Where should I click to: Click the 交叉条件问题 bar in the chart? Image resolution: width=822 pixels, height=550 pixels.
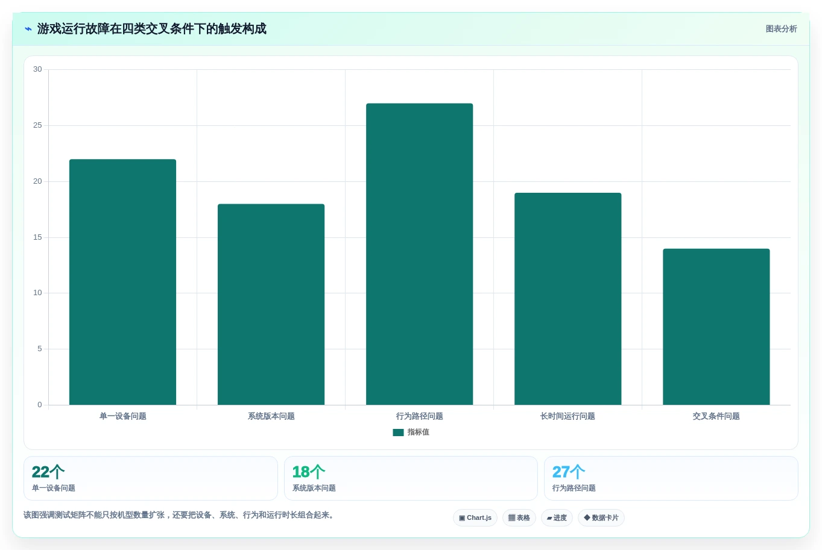click(x=716, y=327)
